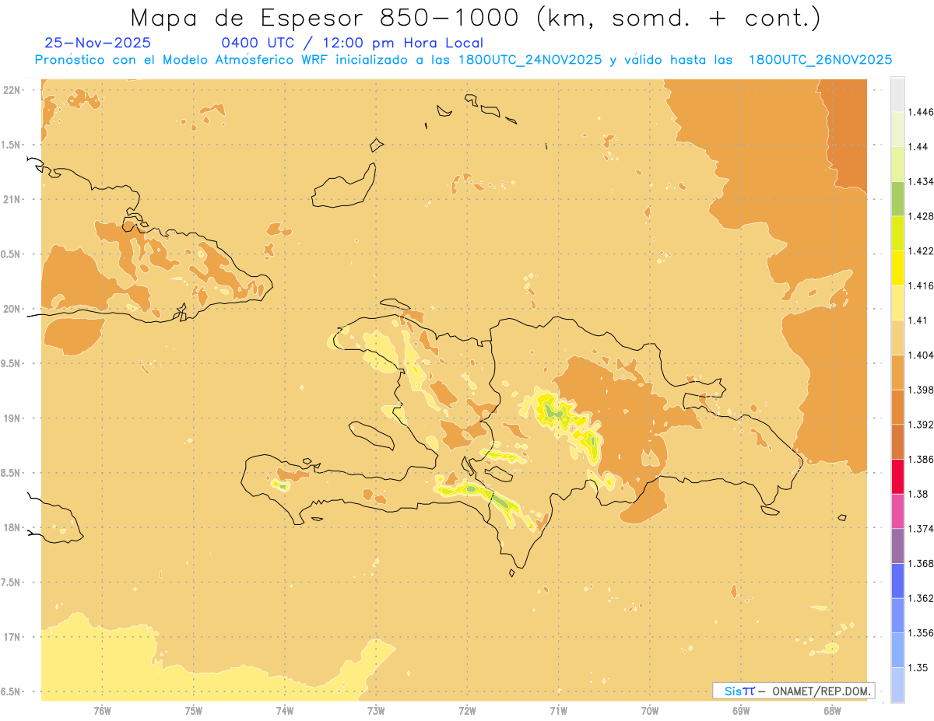Click the longitude label '73W'
The height and width of the screenshot is (721, 934).
click(x=376, y=710)
